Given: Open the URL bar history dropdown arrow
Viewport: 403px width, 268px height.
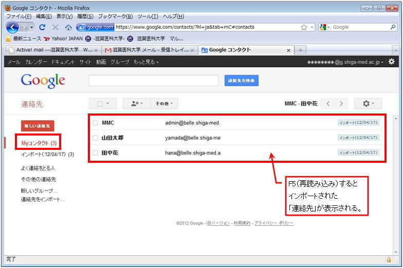Looking at the screenshot, I should pyautogui.click(x=312, y=27).
